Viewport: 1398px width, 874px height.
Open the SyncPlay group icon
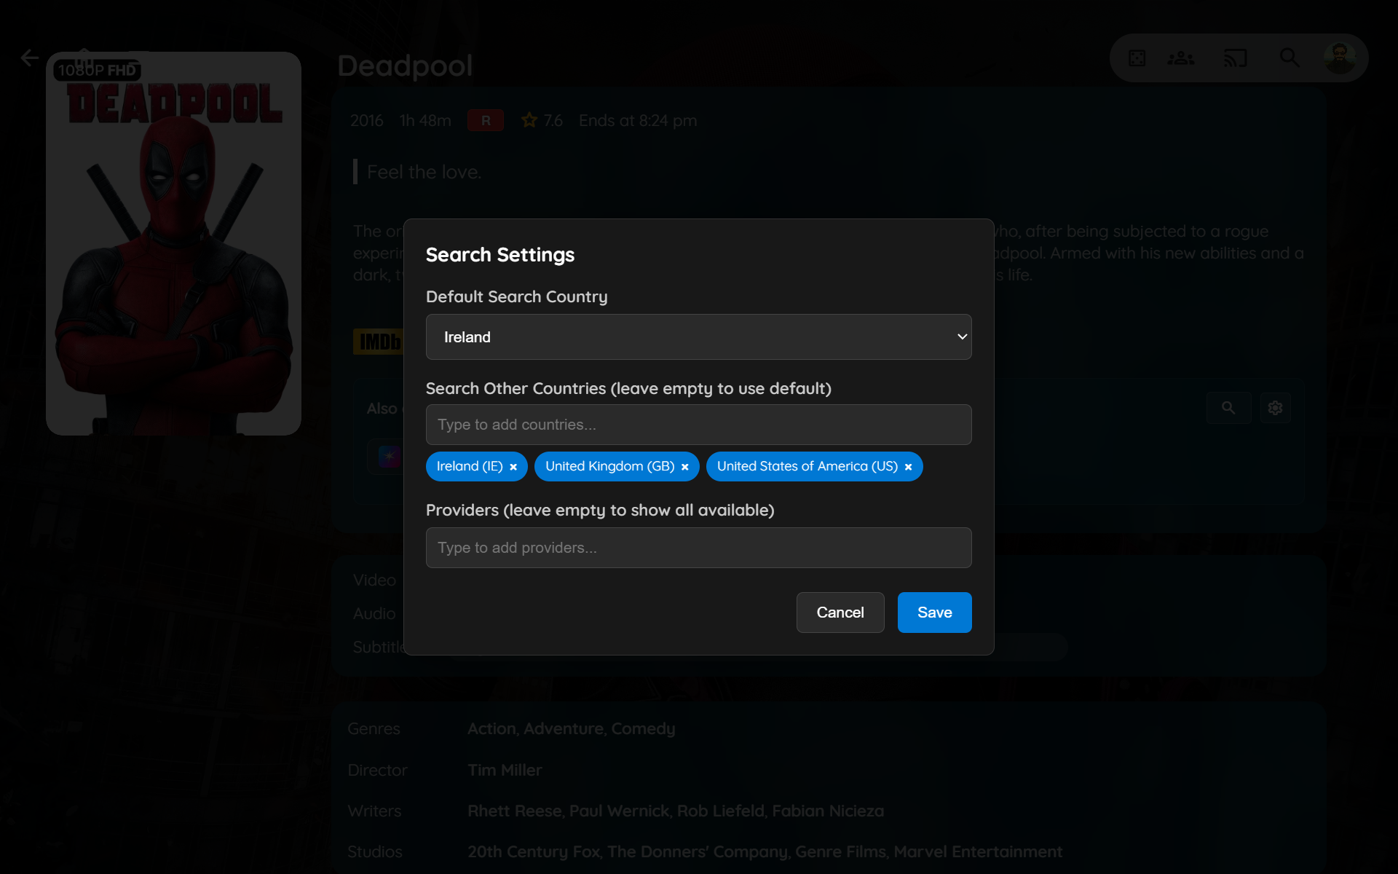[1181, 58]
